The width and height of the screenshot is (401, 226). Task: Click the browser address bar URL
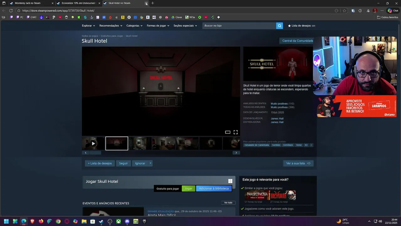(x=58, y=11)
